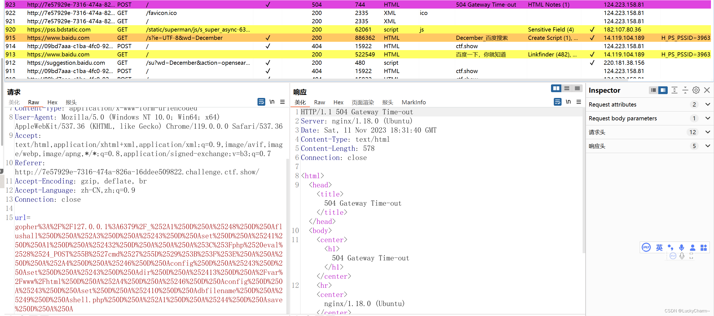Open iFLY toolbox grid icon
Image resolution: width=714 pixels, height=316 pixels.
click(704, 247)
